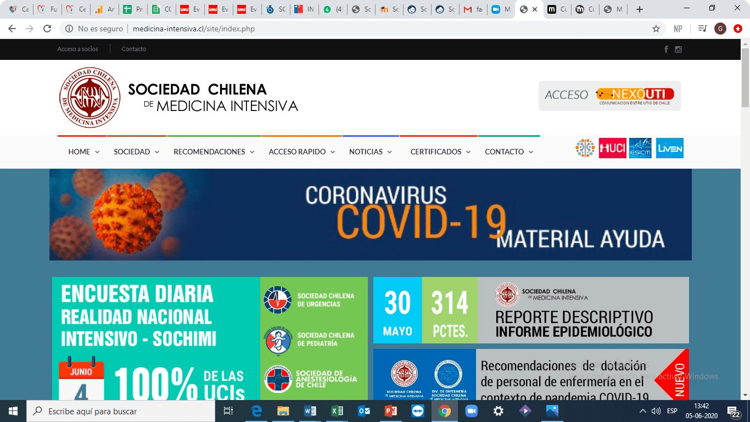The height and width of the screenshot is (422, 750).
Task: Open the Windows Start menu
Action: pos(13,411)
